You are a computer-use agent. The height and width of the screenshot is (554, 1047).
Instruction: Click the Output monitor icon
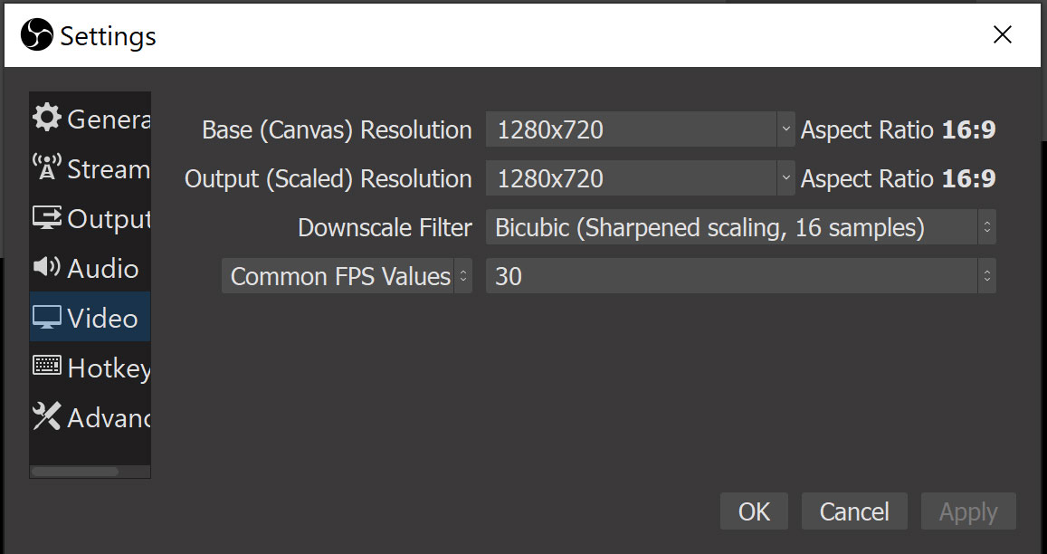click(47, 218)
